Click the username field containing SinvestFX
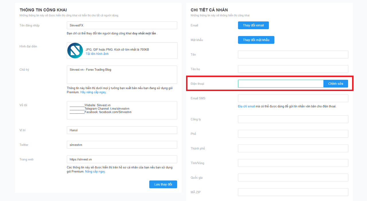The height and width of the screenshot is (201, 367). coord(122,25)
